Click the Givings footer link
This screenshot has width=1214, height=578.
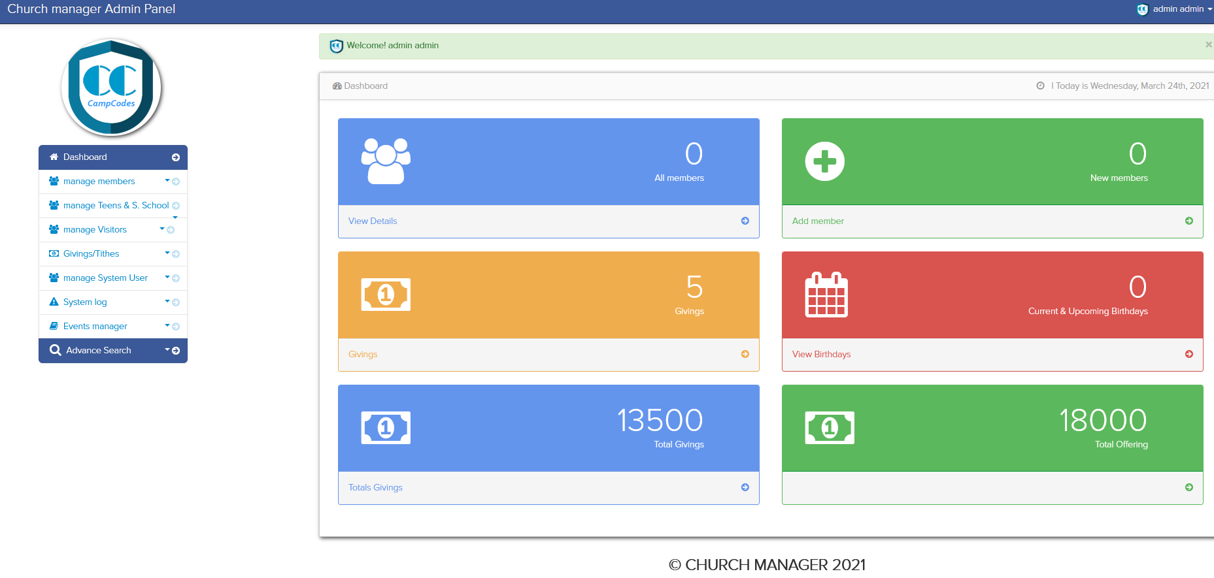pyautogui.click(x=363, y=354)
